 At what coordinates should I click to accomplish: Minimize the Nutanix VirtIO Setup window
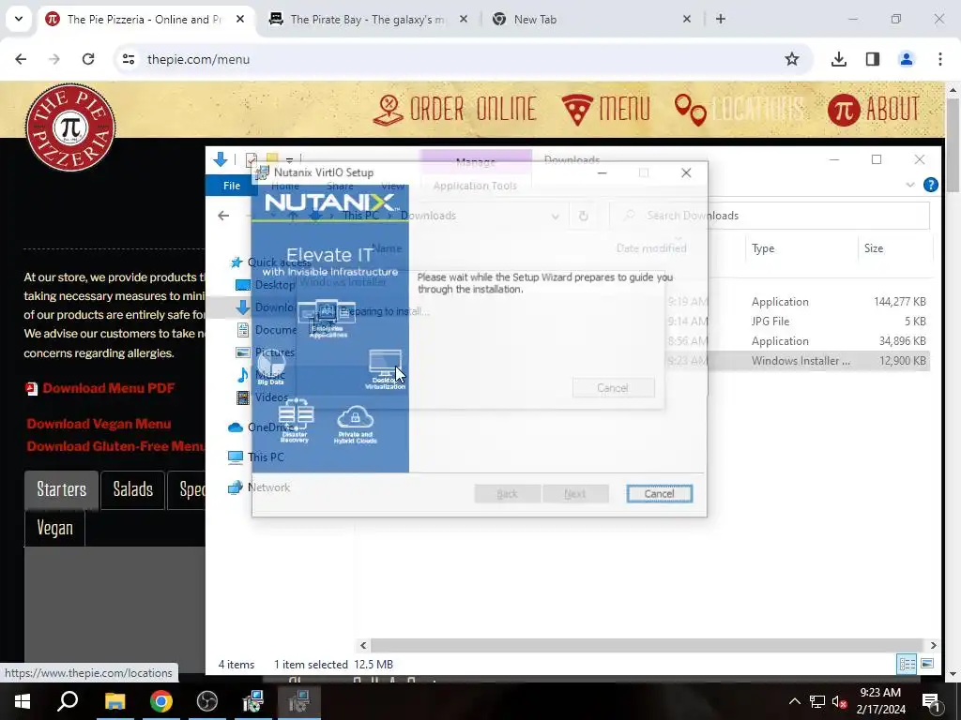pyautogui.click(x=603, y=172)
